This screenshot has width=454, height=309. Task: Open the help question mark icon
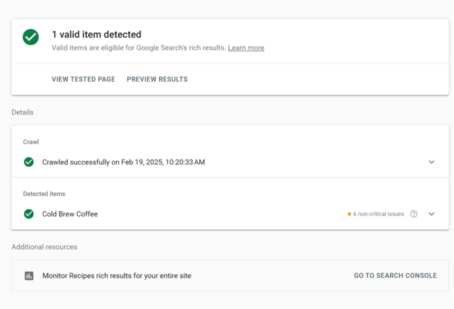pyautogui.click(x=414, y=214)
